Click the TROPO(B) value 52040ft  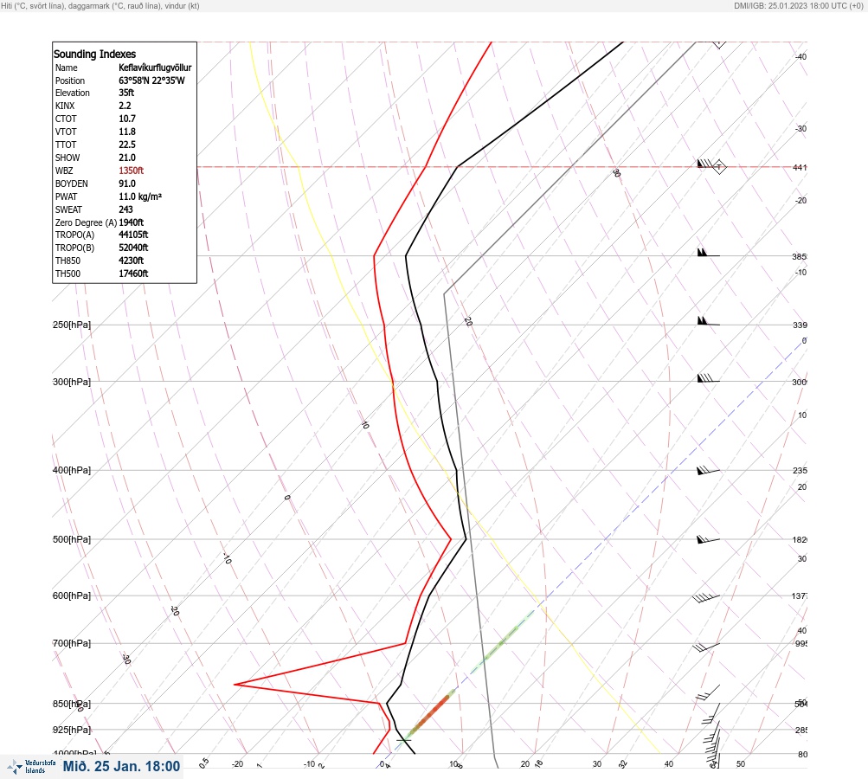pos(133,248)
